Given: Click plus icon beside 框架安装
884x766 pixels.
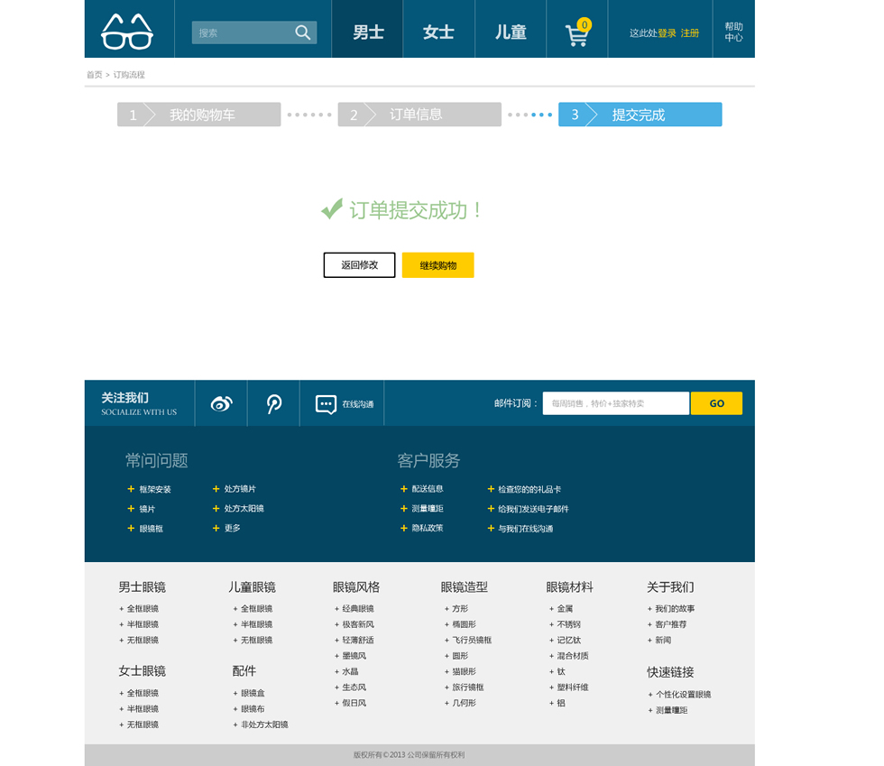Looking at the screenshot, I should (131, 489).
